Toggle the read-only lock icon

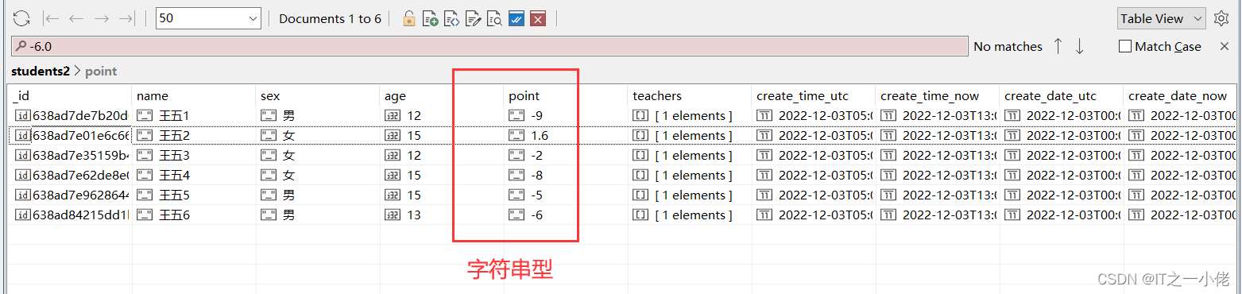click(409, 18)
